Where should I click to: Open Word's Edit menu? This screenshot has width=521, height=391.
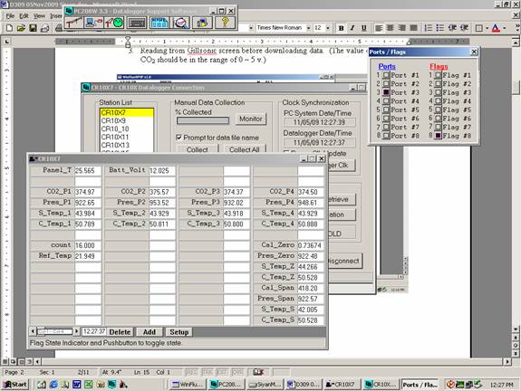[x=24, y=15]
